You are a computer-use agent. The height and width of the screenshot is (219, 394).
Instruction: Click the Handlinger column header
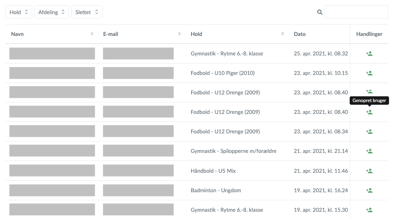coord(369,34)
